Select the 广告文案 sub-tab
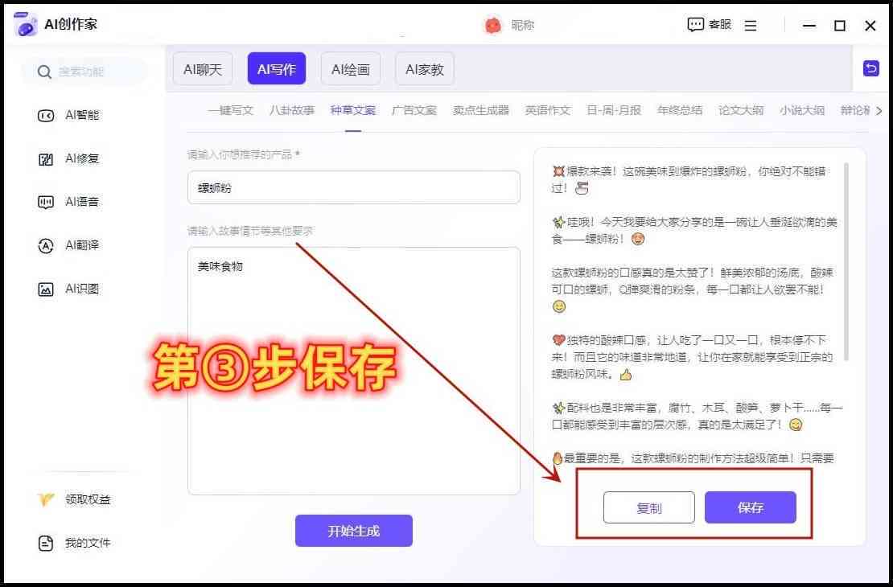The width and height of the screenshot is (893, 587). (414, 110)
